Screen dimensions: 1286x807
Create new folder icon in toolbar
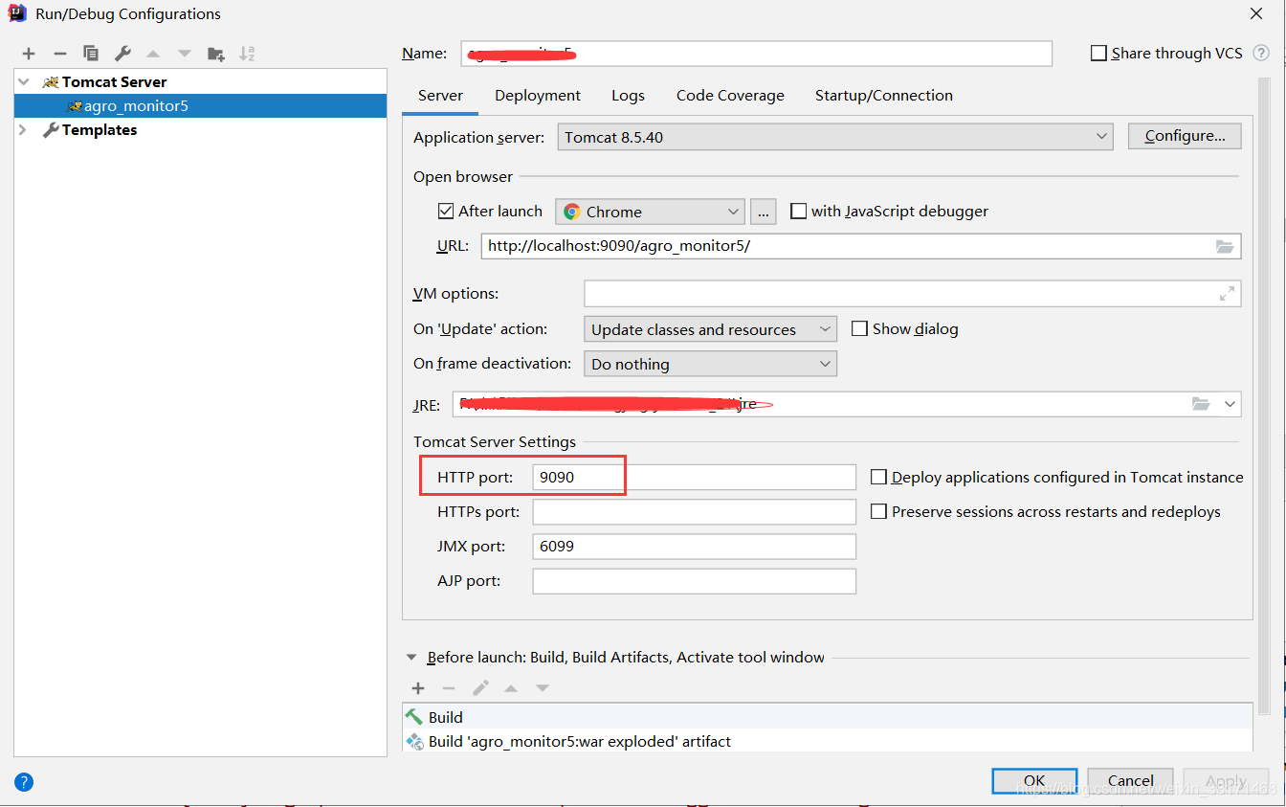(216, 54)
